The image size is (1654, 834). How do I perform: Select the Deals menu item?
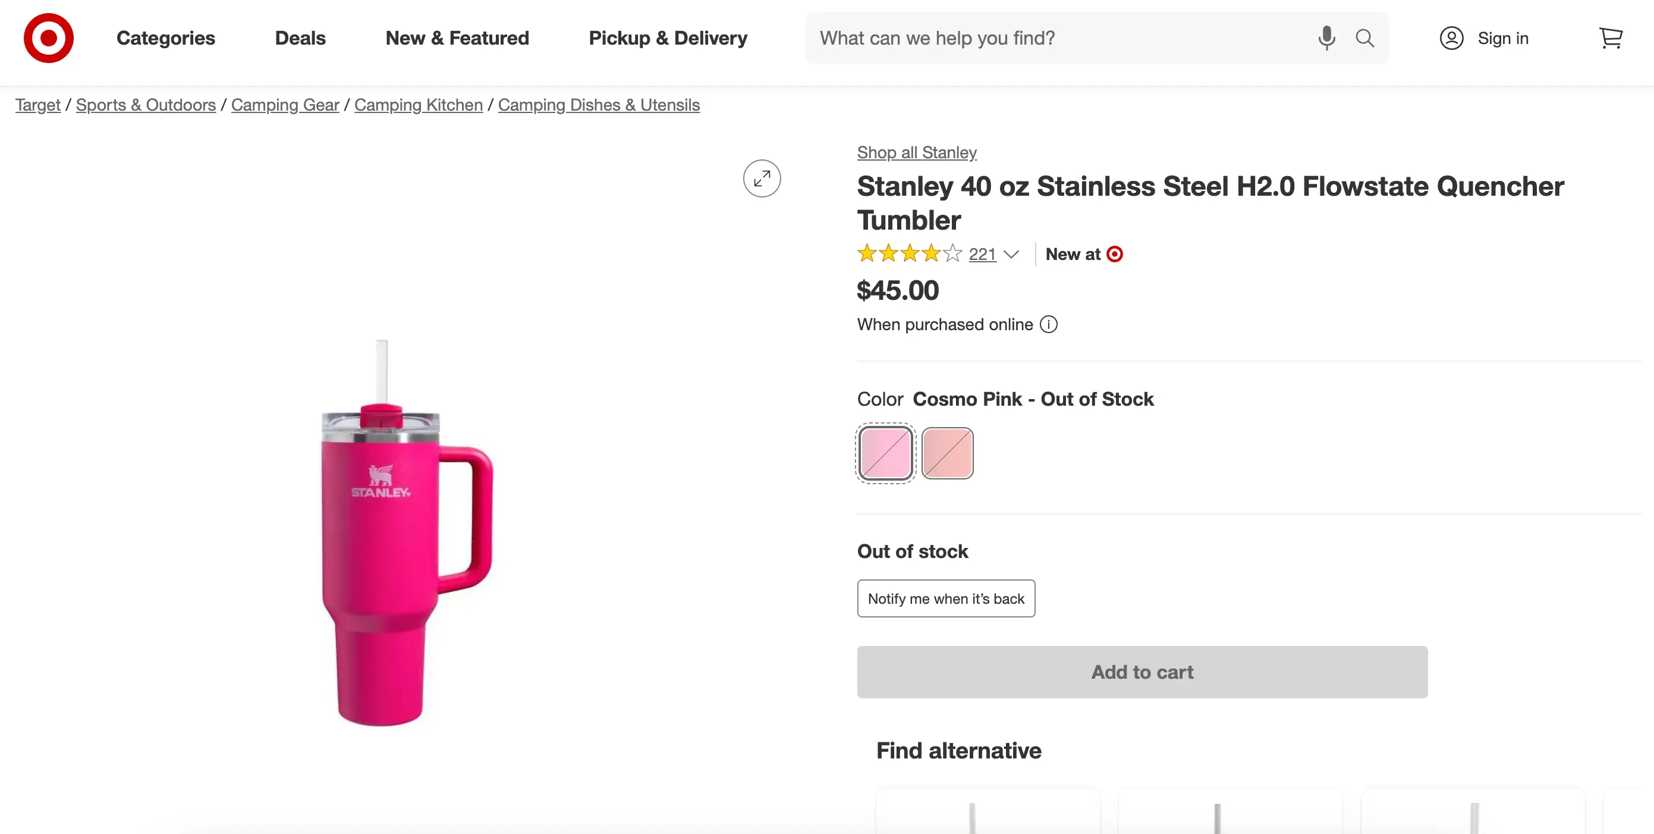[x=300, y=38]
